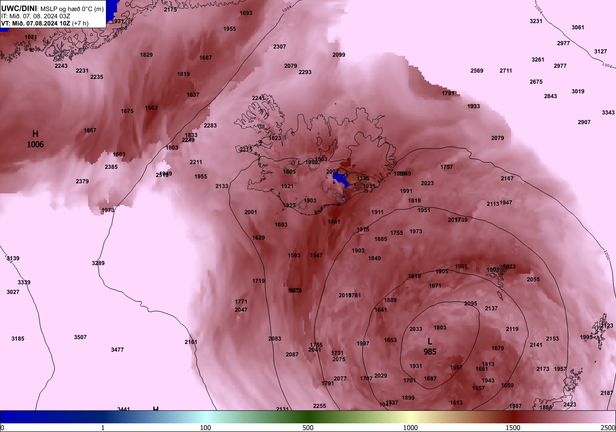Click the low pressure label 'L 985'
This screenshot has height=432, width=616.
pos(430,346)
